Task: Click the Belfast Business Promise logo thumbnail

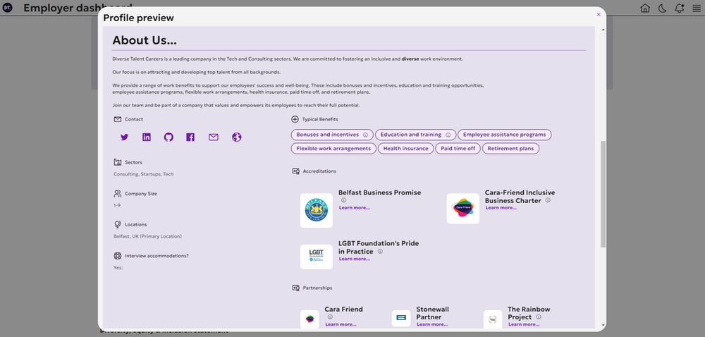Action: point(317,211)
